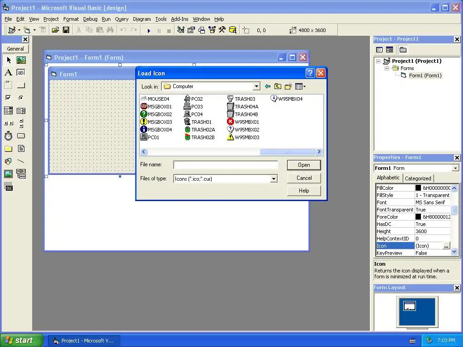Click the Open button in Load Icon

(304, 165)
